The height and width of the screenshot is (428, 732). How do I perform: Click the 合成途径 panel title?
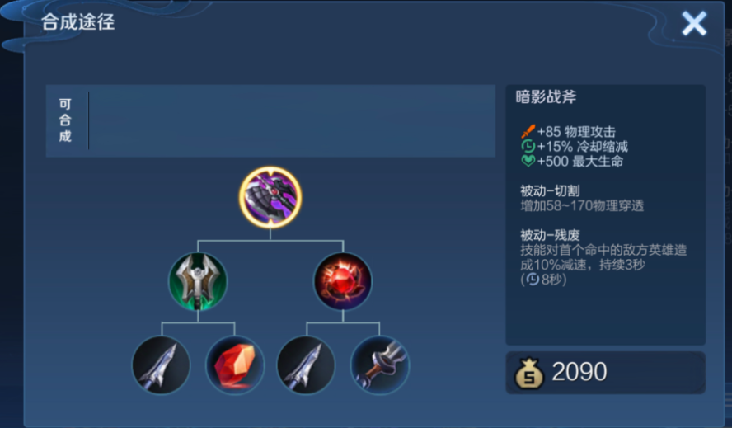78,22
